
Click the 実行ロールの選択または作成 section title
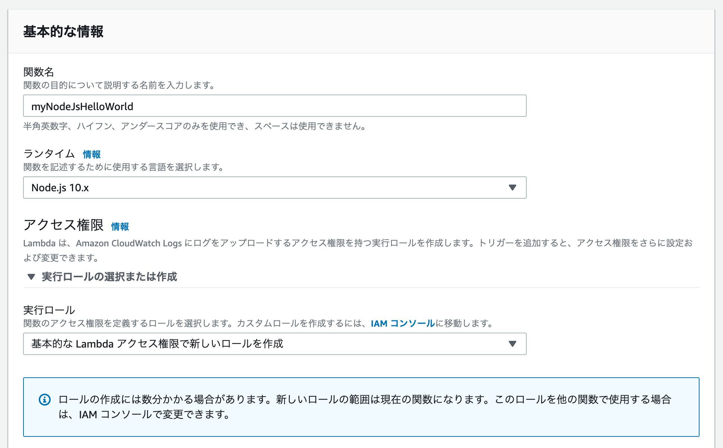[x=109, y=277]
